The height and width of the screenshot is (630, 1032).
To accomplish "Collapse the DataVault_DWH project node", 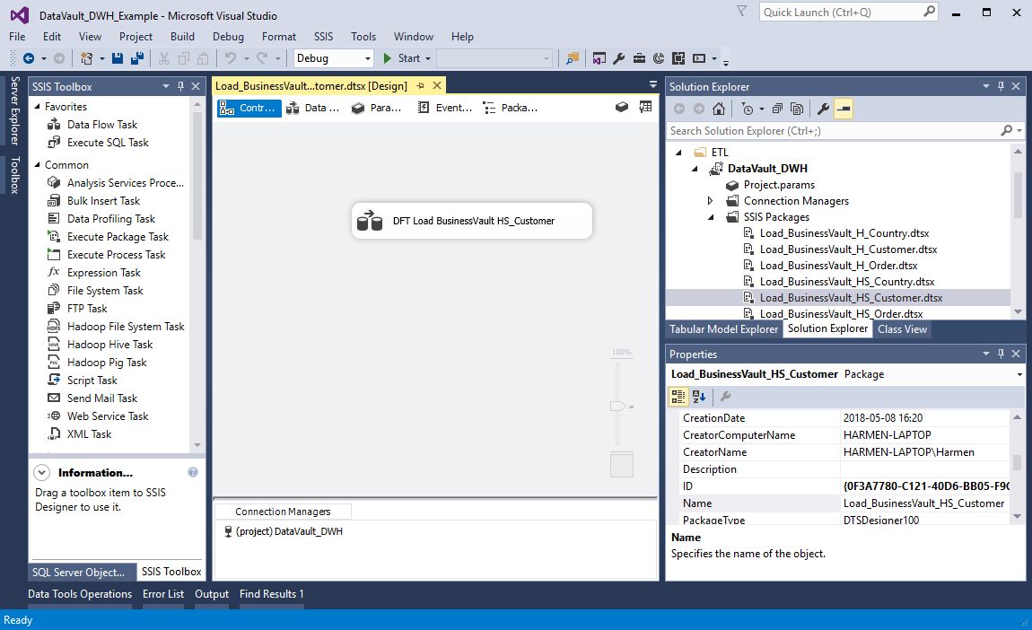I will tap(695, 169).
